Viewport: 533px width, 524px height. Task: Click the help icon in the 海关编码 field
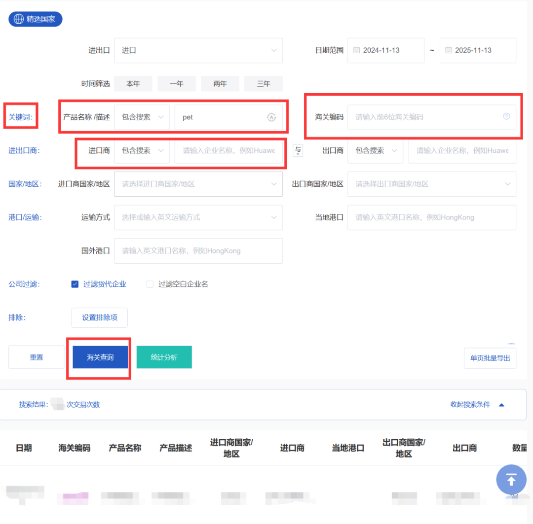[x=506, y=117]
